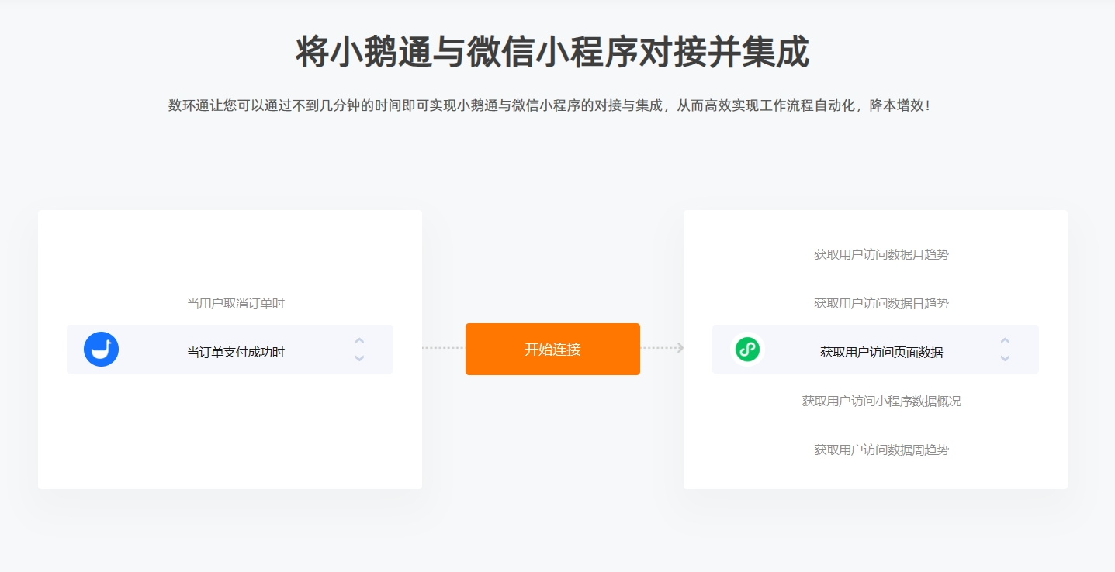Image resolution: width=1115 pixels, height=572 pixels.
Task: Choose 获取用户访问数据日趋势 action
Action: 881,303
